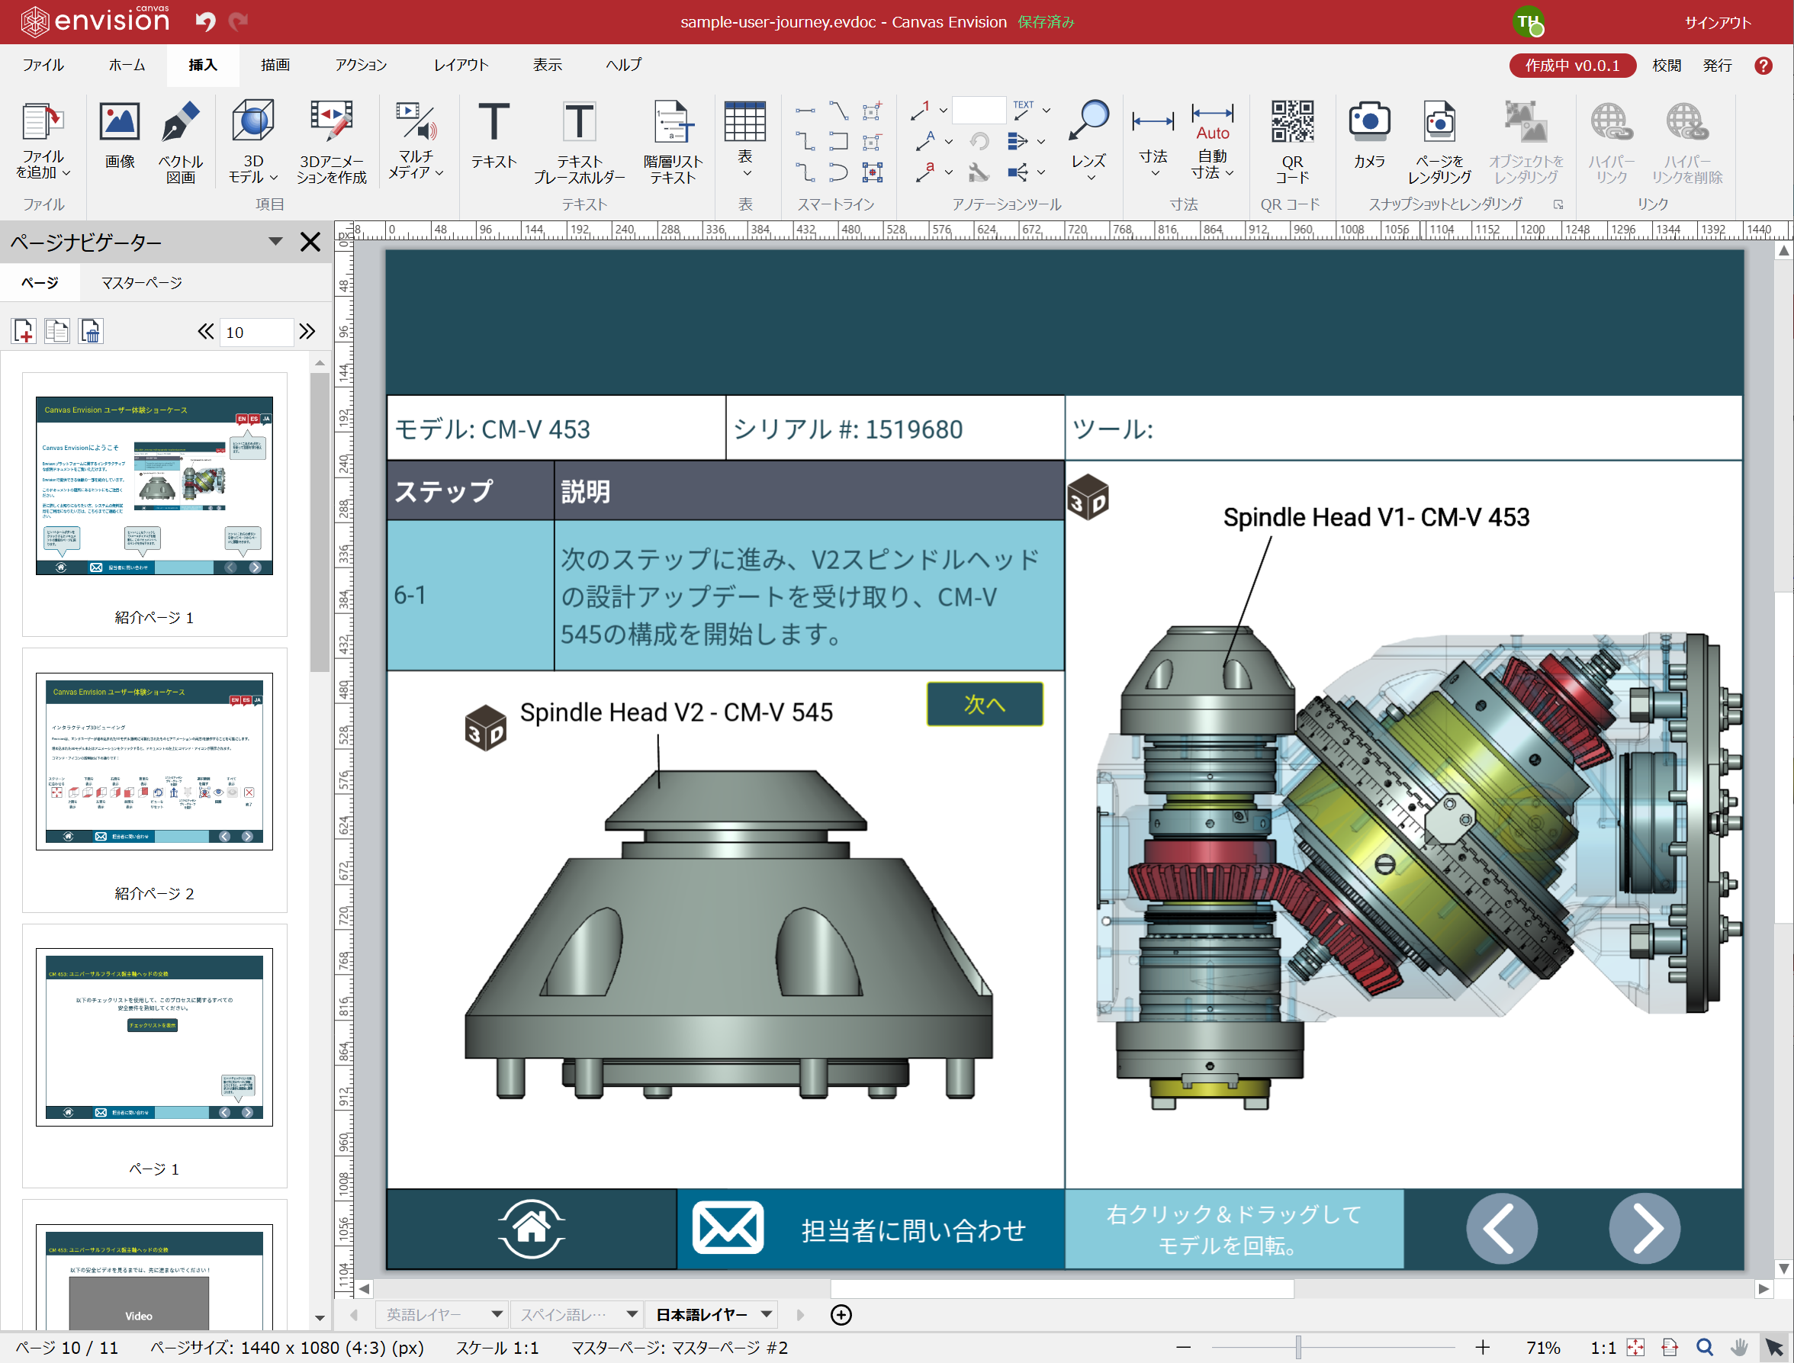Click the Hierarchical List Text icon
Screen dimensions: 1794x1363
coord(673,124)
